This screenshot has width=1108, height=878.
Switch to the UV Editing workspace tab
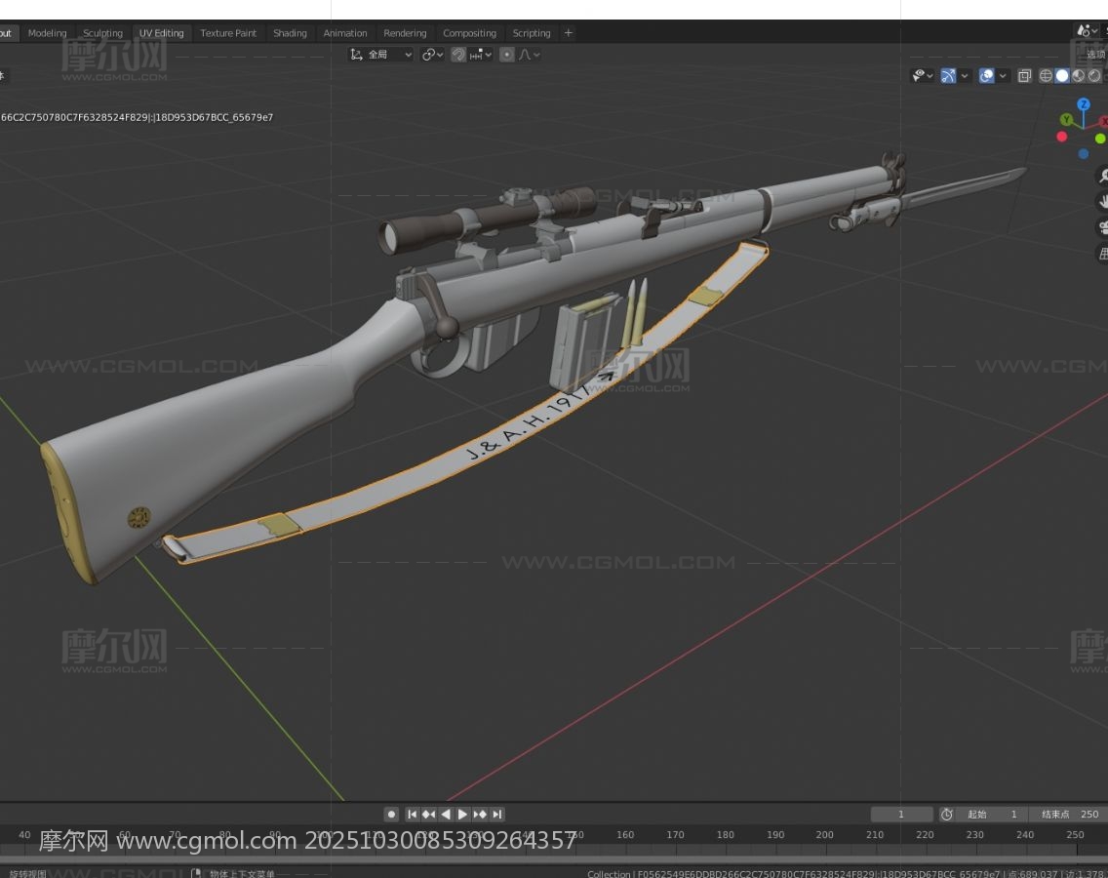pyautogui.click(x=161, y=33)
